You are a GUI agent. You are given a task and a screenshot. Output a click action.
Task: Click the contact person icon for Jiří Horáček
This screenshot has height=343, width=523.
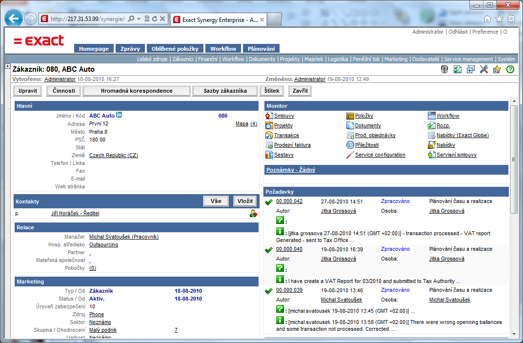coord(254,214)
